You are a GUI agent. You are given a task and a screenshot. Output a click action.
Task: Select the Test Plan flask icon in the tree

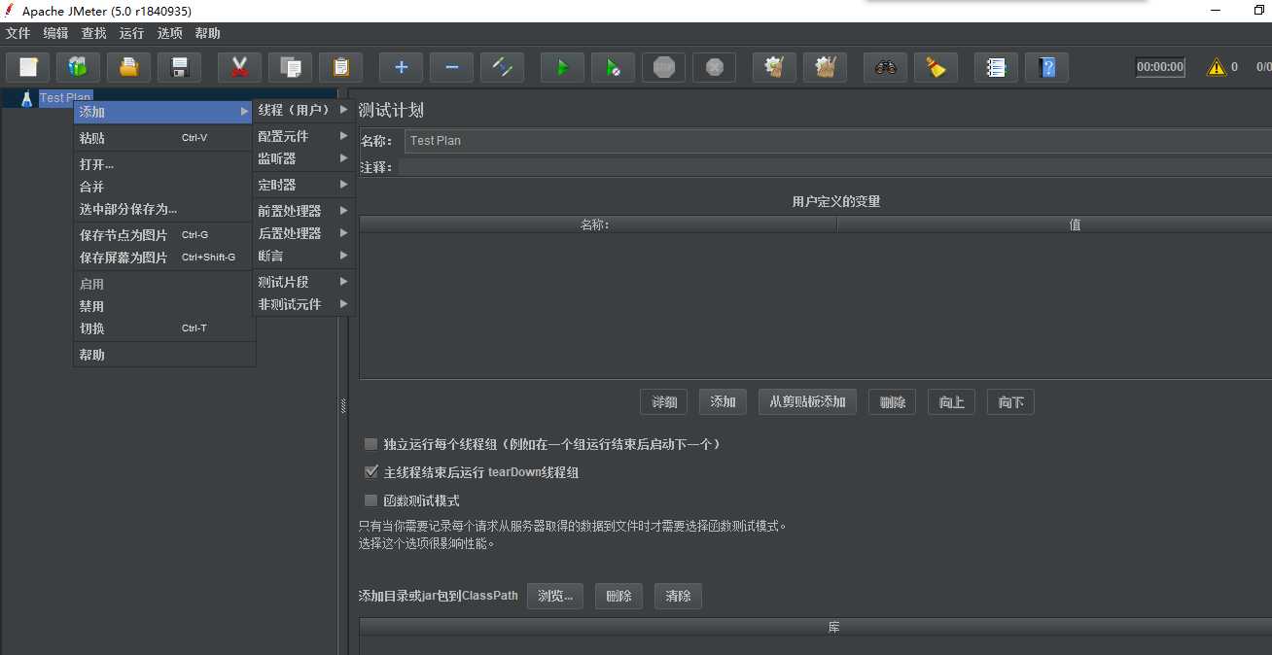[x=26, y=97]
